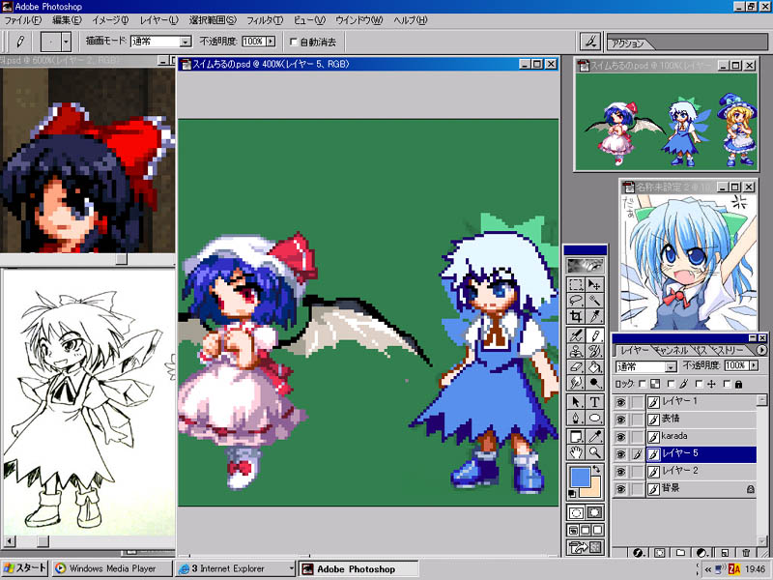This screenshot has width=773, height=580.
Task: Hide the karada layer
Action: 620,437
